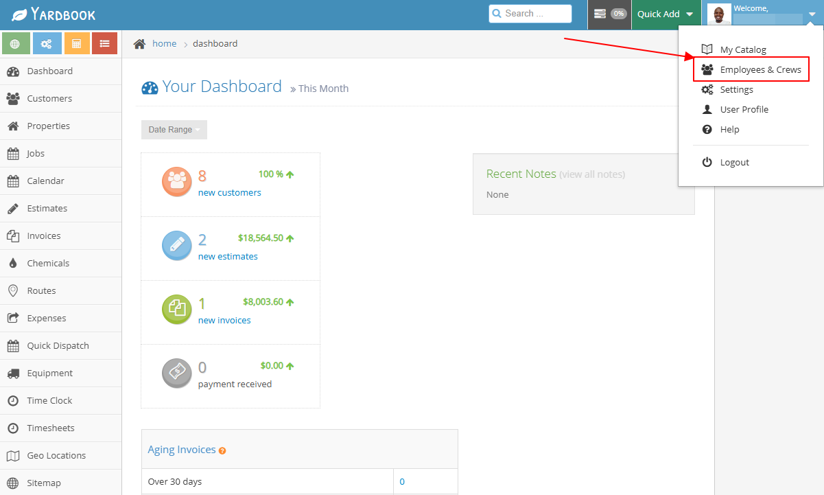This screenshot has height=495, width=824.
Task: Select Equipment in the sidebar
Action: [60, 373]
